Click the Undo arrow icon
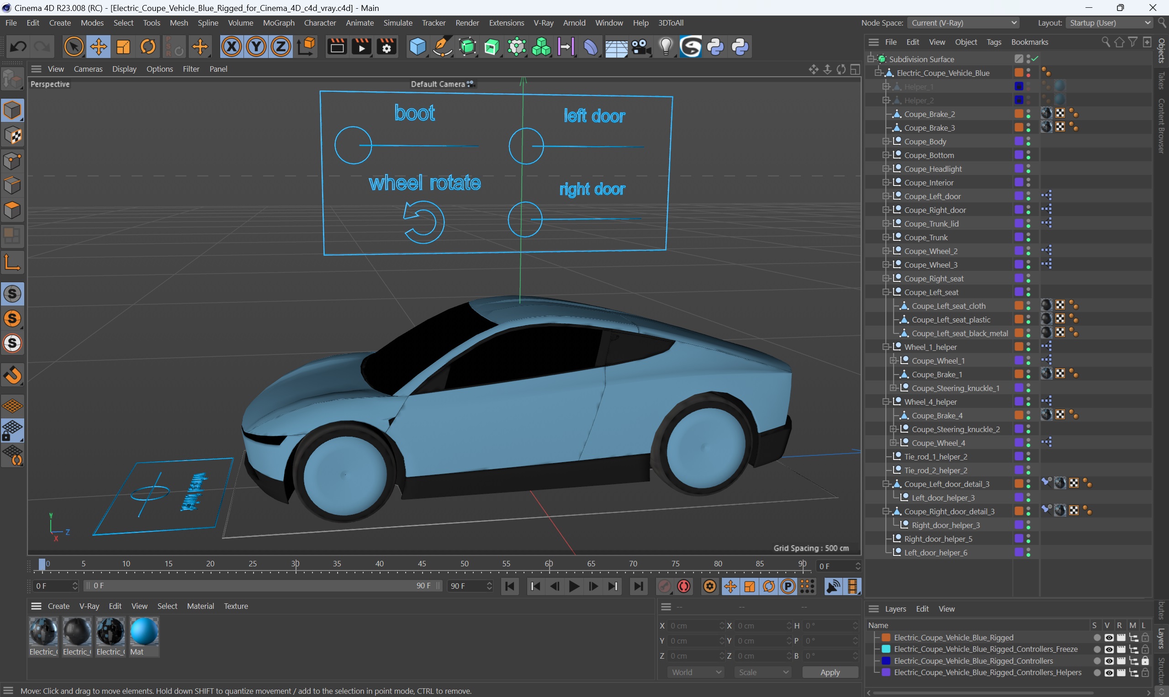1169x697 pixels. click(18, 47)
